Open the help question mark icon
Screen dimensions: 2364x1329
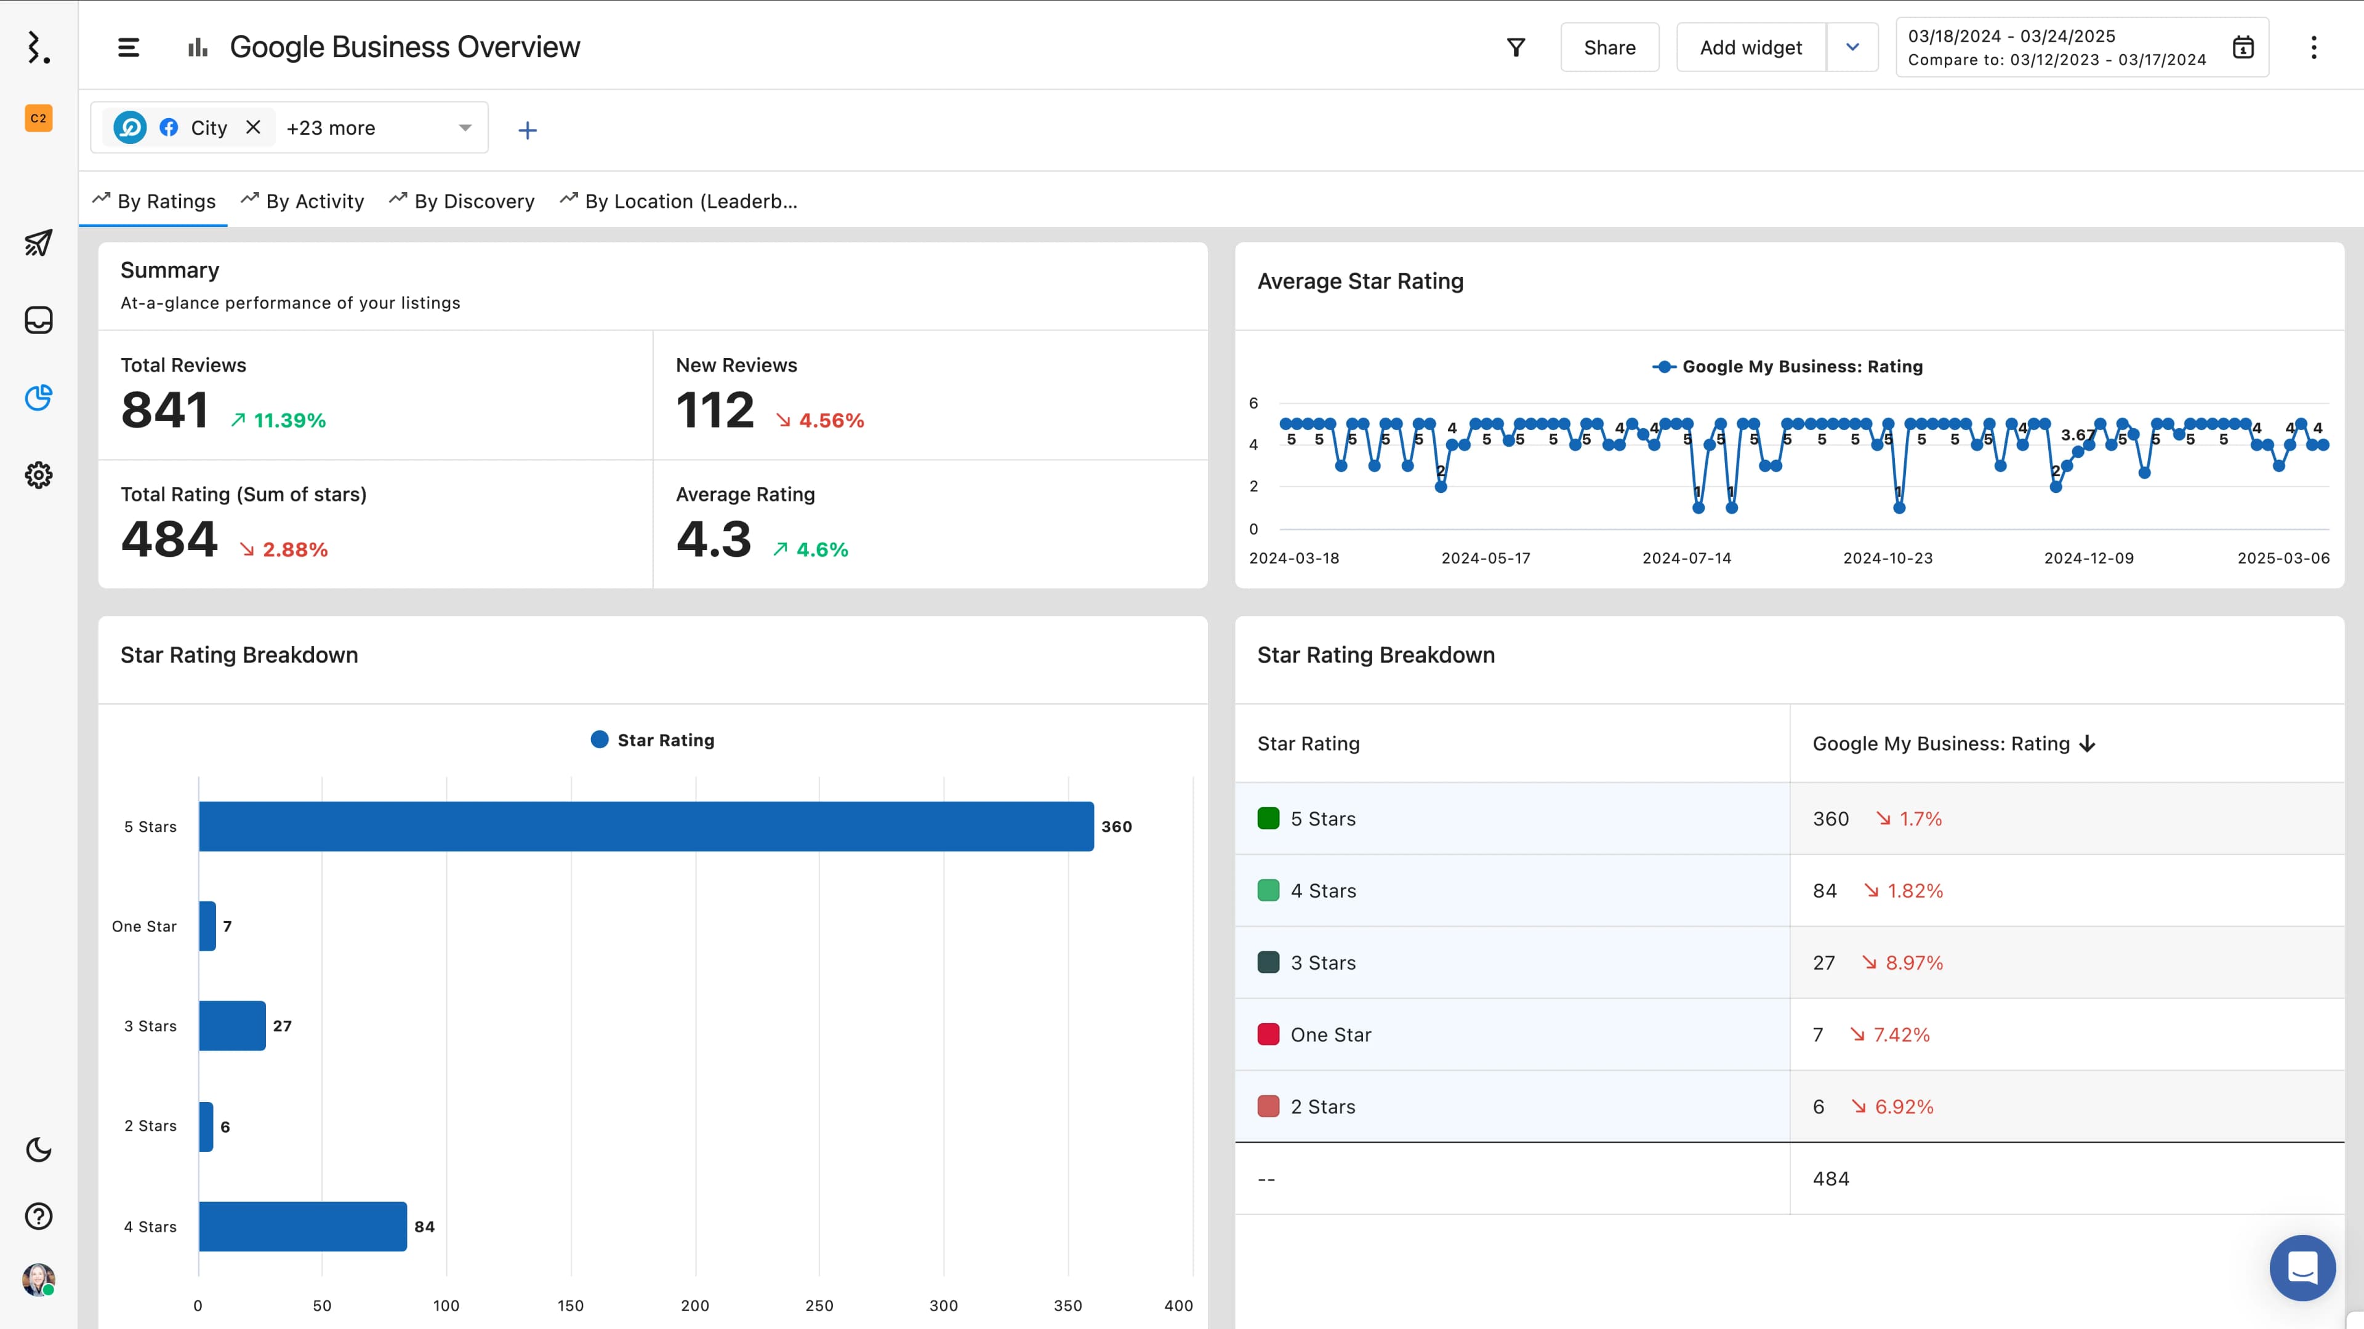(39, 1216)
